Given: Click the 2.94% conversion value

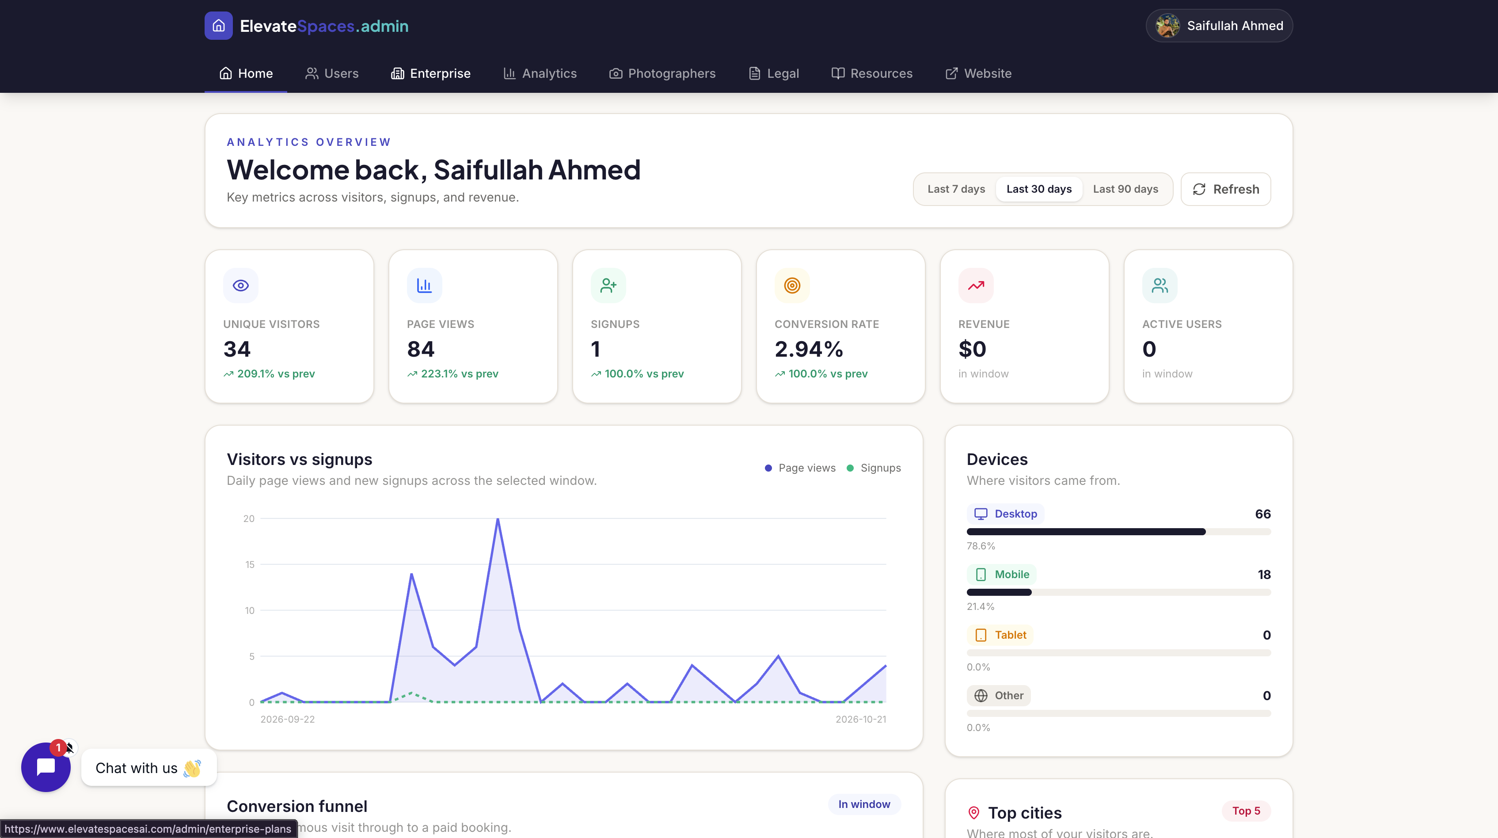Looking at the screenshot, I should 808,349.
